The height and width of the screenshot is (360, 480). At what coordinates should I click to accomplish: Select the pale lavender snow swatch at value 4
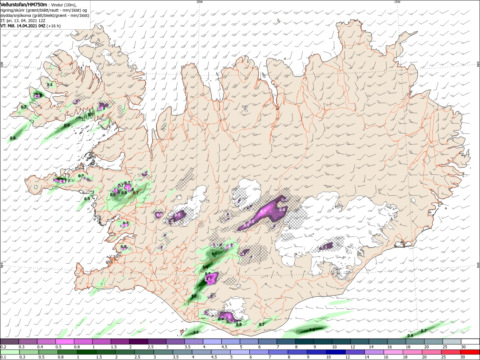tap(211, 342)
